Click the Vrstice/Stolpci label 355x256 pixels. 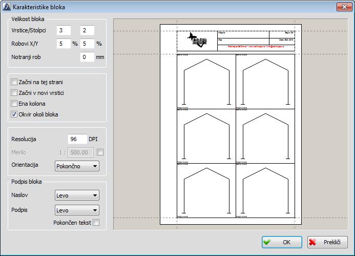29,30
